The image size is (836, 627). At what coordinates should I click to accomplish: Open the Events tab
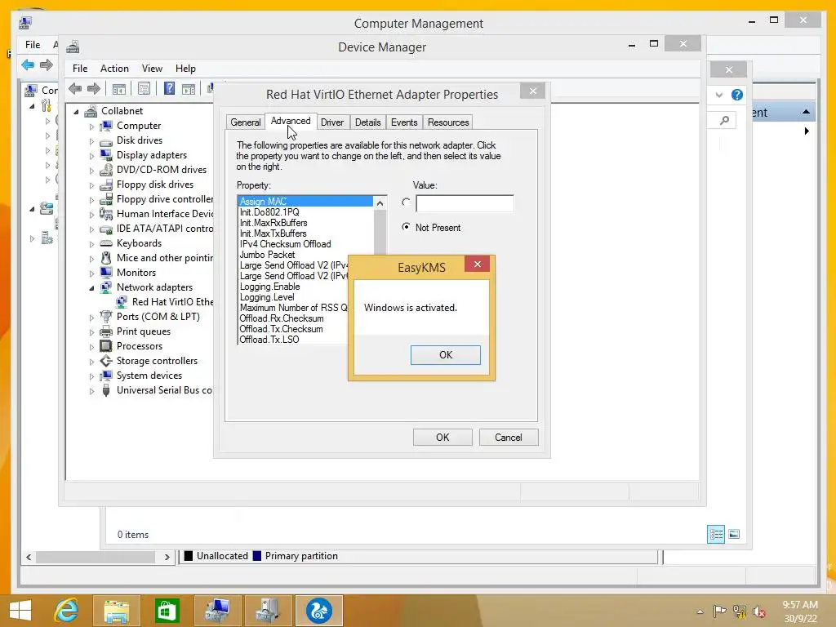coord(404,122)
